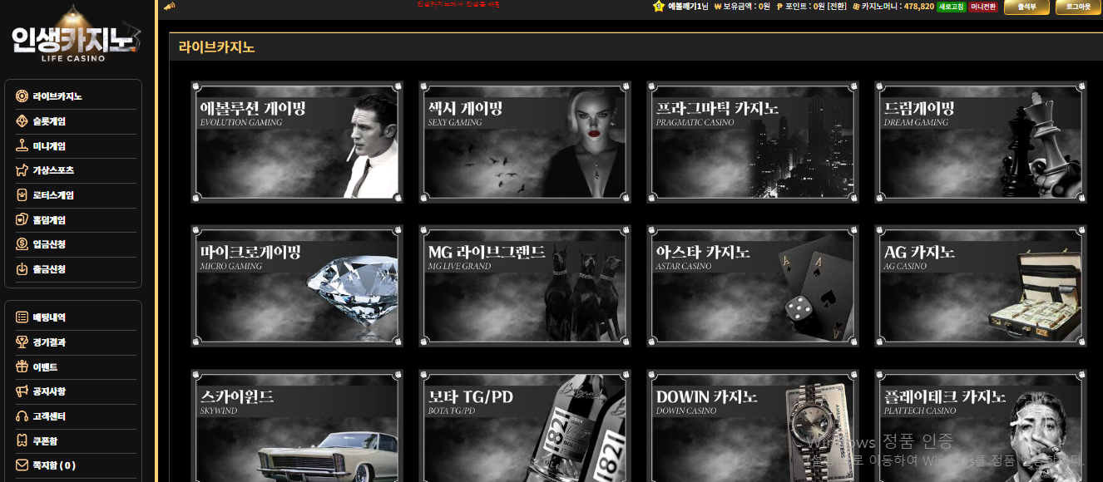The width and height of the screenshot is (1103, 482).
Task: Open the 마이크로게이밍 Micro Gaming card
Action: [x=297, y=285]
